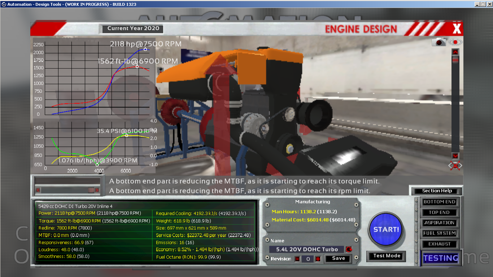
Task: Click the vertical scrollbar up arrow
Action: click(455, 52)
